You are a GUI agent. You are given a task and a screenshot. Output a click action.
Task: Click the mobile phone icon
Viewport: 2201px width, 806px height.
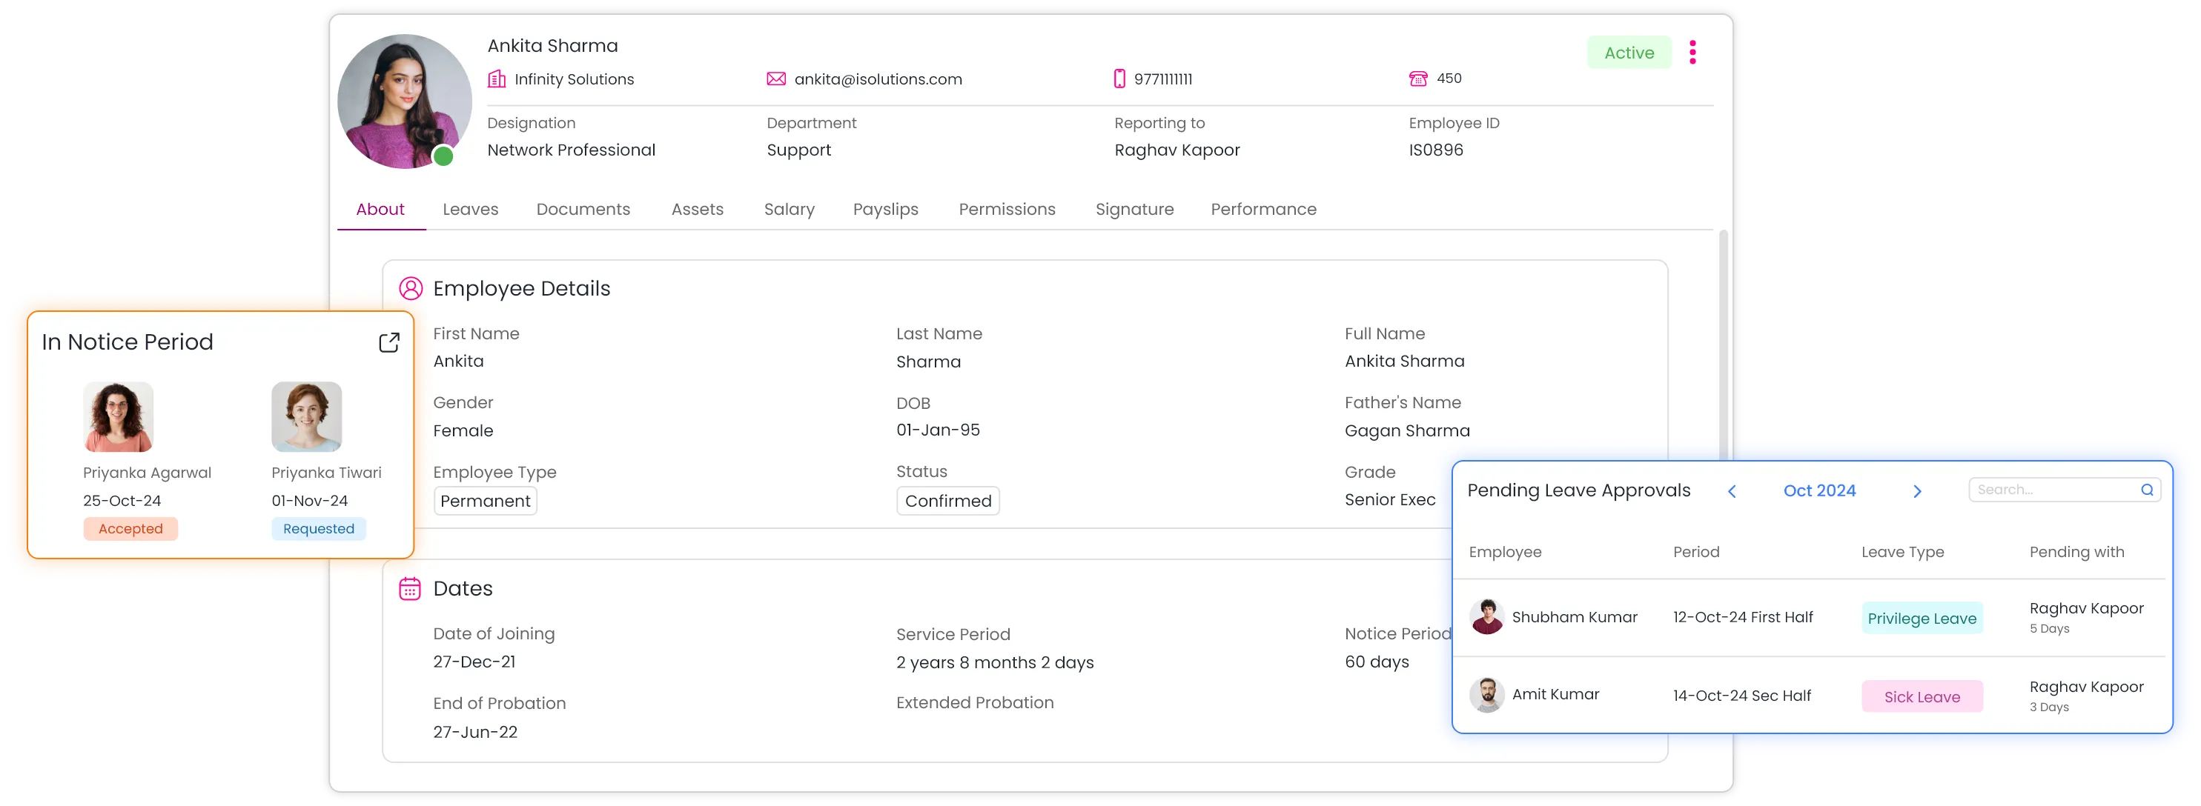click(x=1119, y=79)
